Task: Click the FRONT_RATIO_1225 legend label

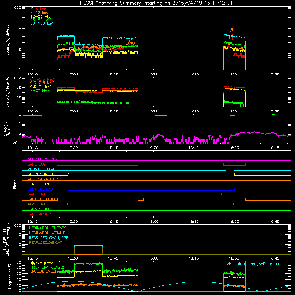Action: [x=48, y=267]
